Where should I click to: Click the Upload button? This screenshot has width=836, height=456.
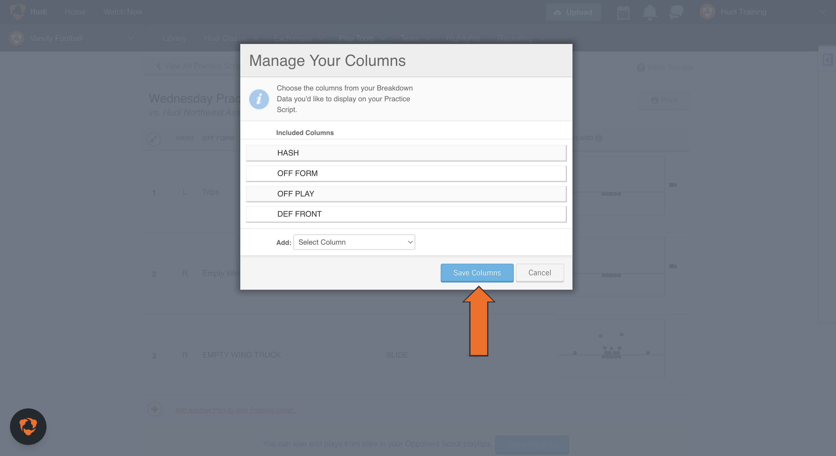tap(574, 12)
